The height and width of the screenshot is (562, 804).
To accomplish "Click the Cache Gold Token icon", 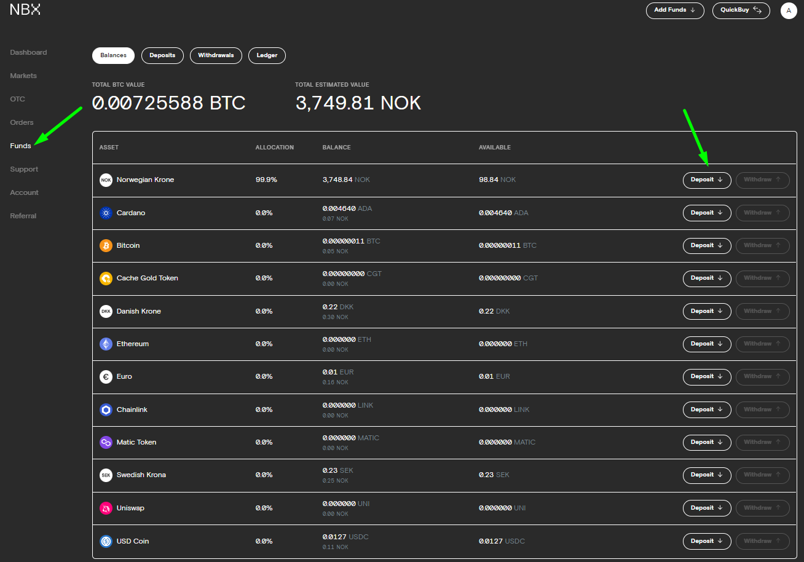I will click(106, 278).
